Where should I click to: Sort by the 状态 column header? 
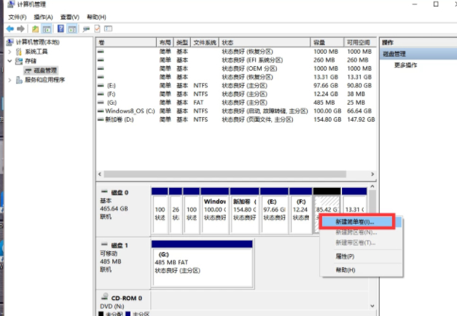[x=265, y=42]
